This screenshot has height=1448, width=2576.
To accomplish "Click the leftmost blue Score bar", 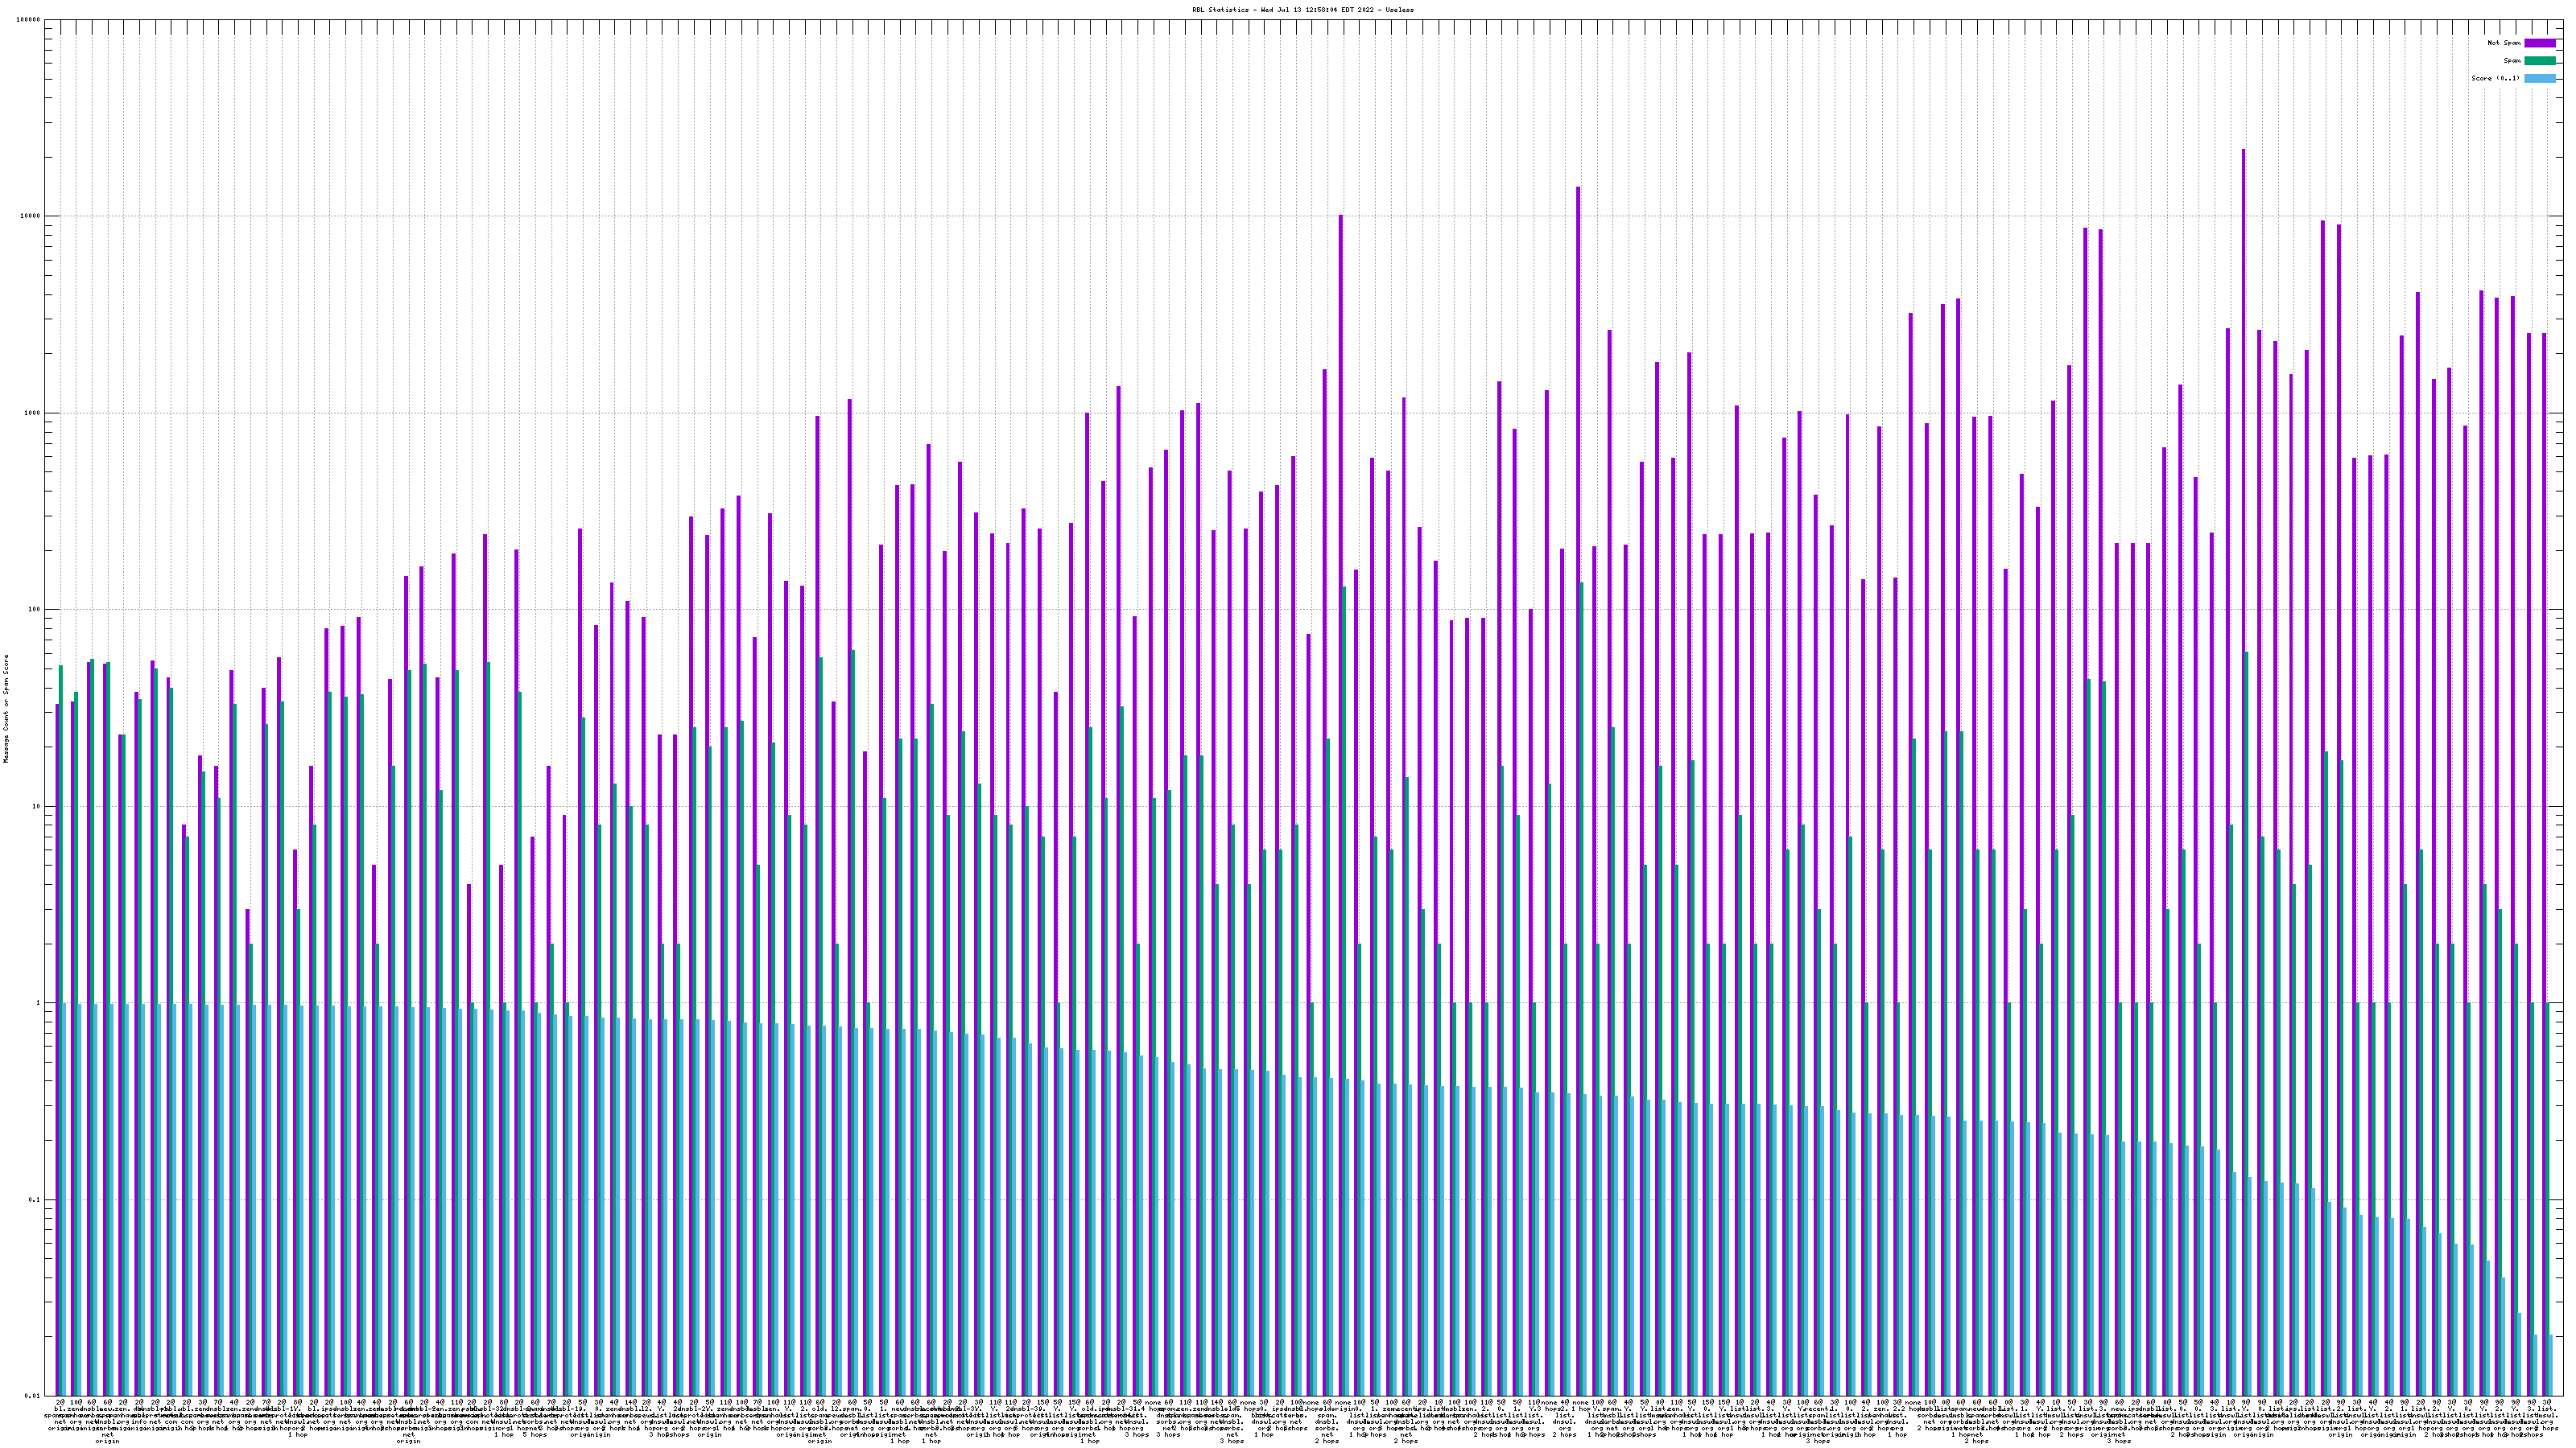I will pyautogui.click(x=65, y=1199).
